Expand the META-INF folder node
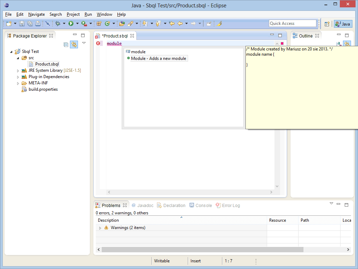Screen dimensions: 358x269 tap(18, 83)
